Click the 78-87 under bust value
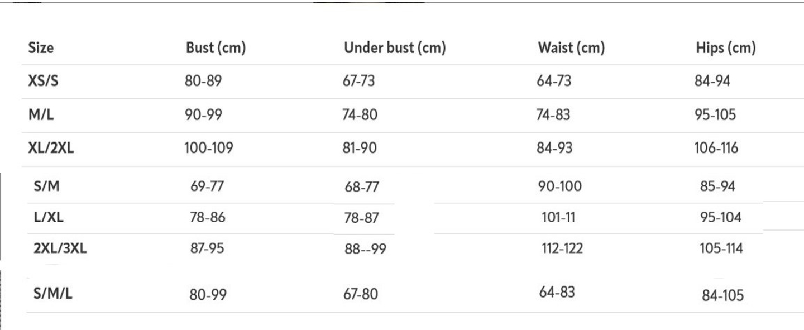 click(361, 218)
